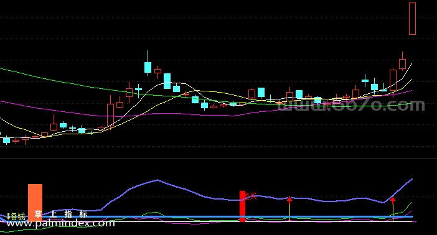
Task: Click the first red up-arrow signal marker
Action: pyautogui.click(x=289, y=200)
